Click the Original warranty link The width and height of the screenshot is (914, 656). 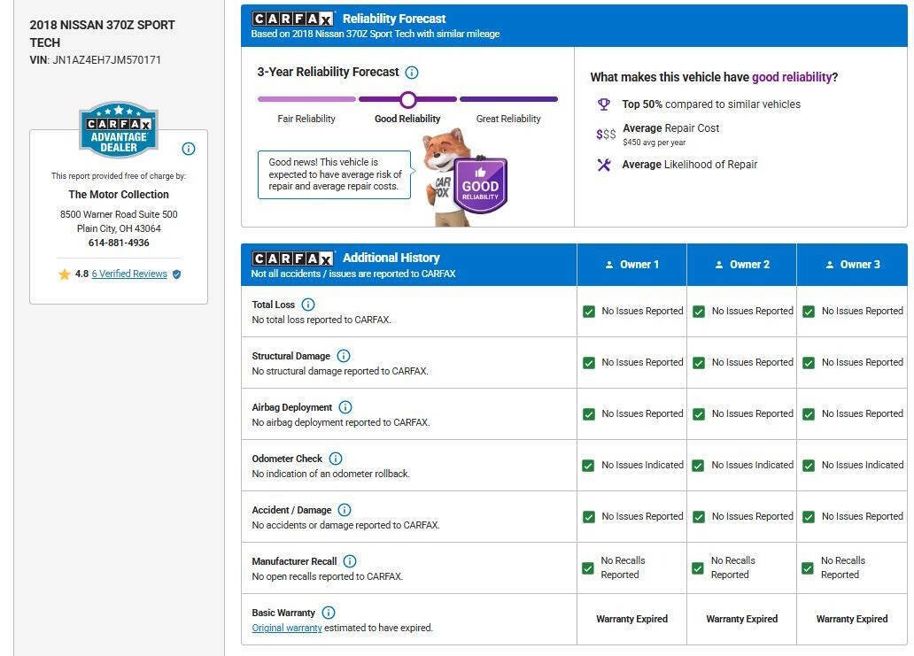coord(287,629)
